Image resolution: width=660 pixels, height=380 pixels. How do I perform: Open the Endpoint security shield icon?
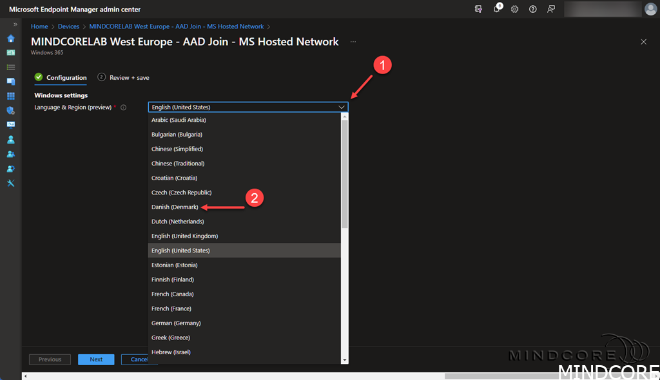10,111
